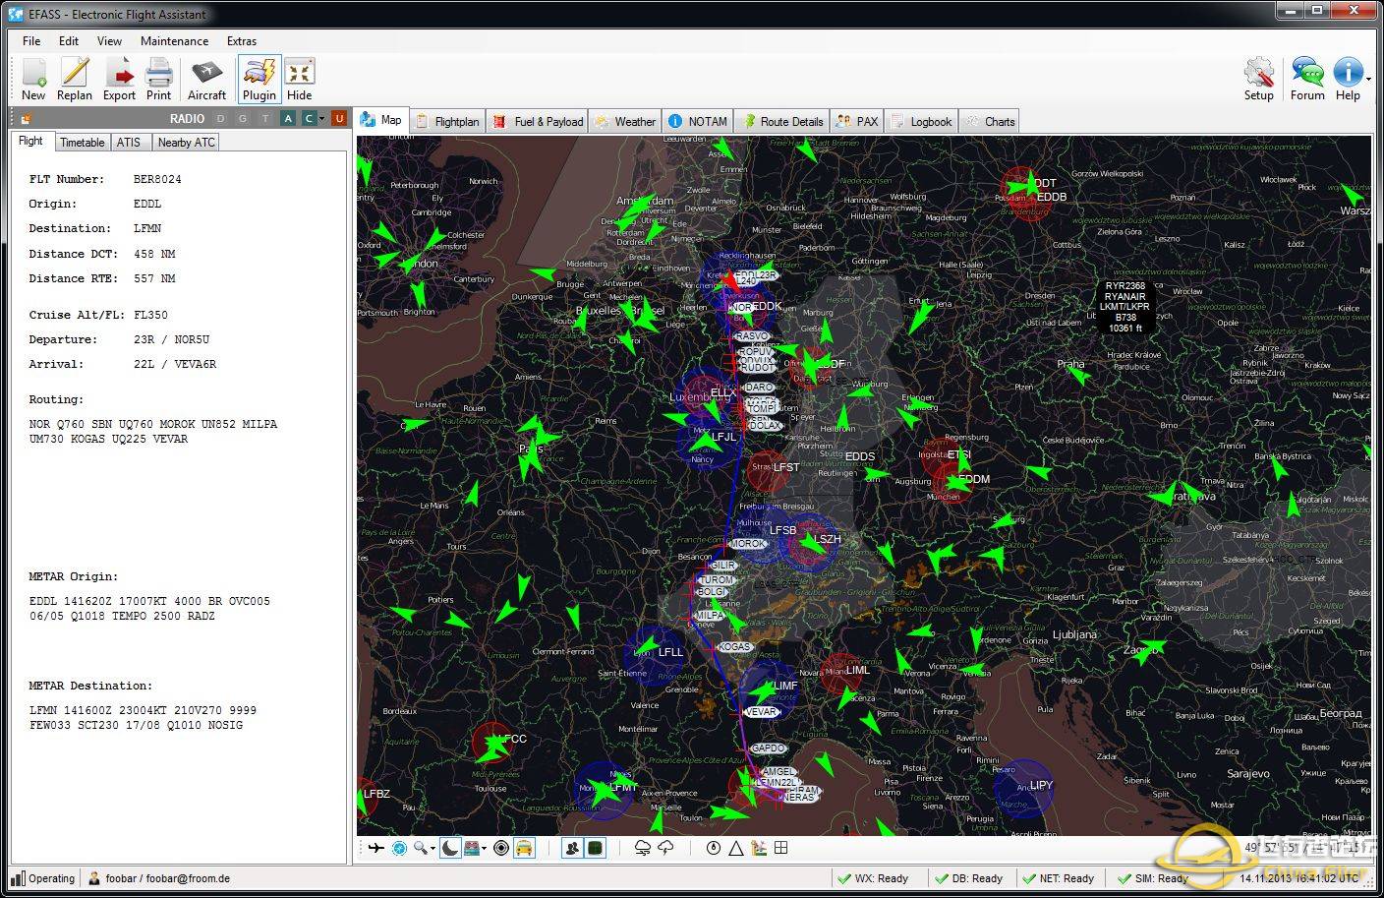Open the Logbook tab
The height and width of the screenshot is (898, 1384).
click(921, 122)
